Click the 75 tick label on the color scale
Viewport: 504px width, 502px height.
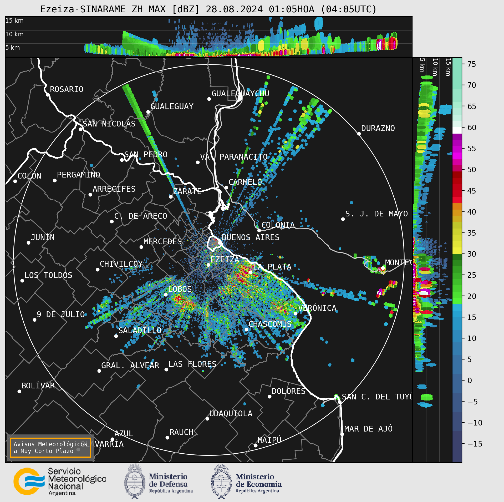pos(472,64)
